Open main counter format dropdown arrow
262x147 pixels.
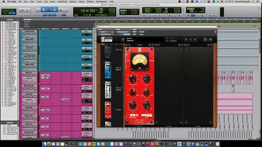tap(97, 11)
